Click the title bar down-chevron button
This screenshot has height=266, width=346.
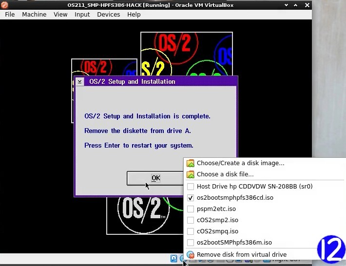286,5
